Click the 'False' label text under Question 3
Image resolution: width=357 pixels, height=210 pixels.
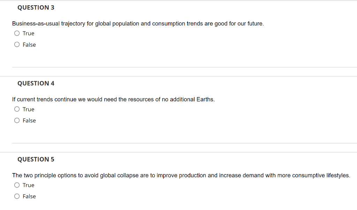coord(29,45)
